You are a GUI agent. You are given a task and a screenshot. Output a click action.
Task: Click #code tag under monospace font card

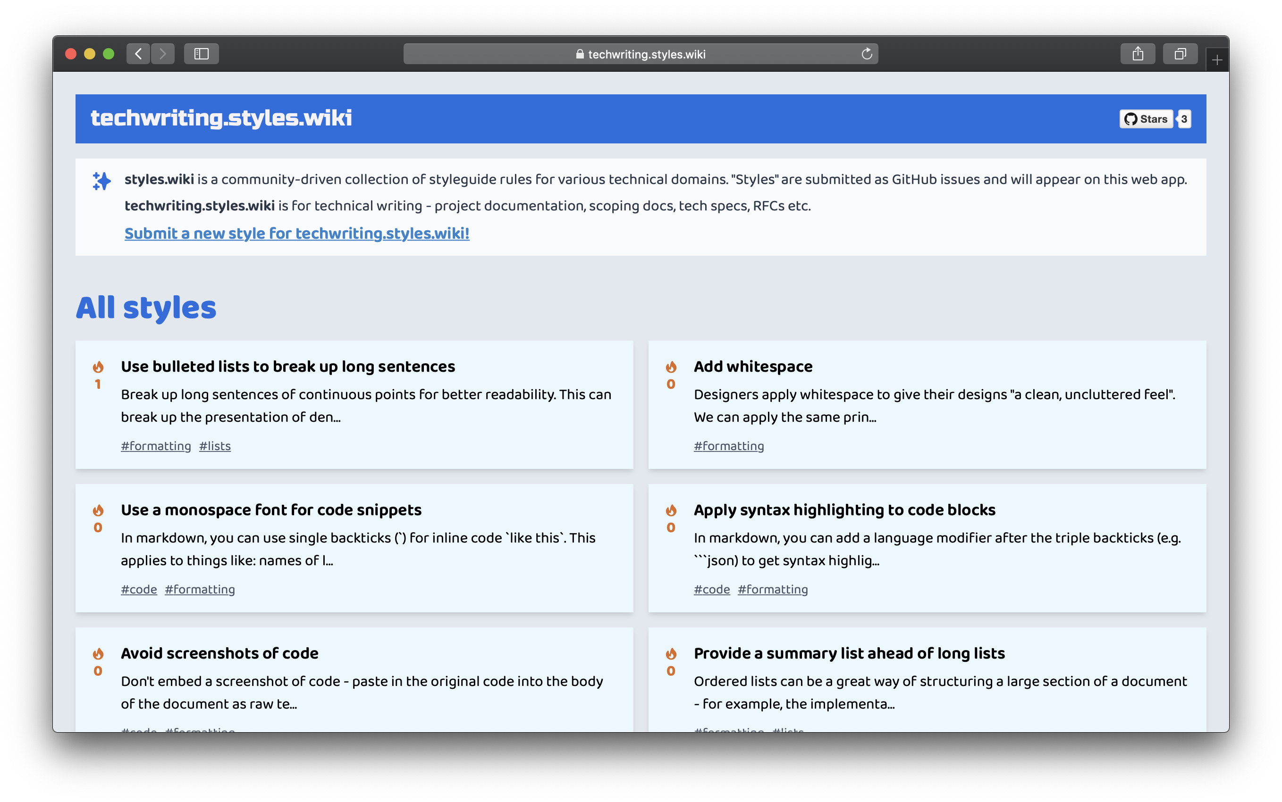138,589
